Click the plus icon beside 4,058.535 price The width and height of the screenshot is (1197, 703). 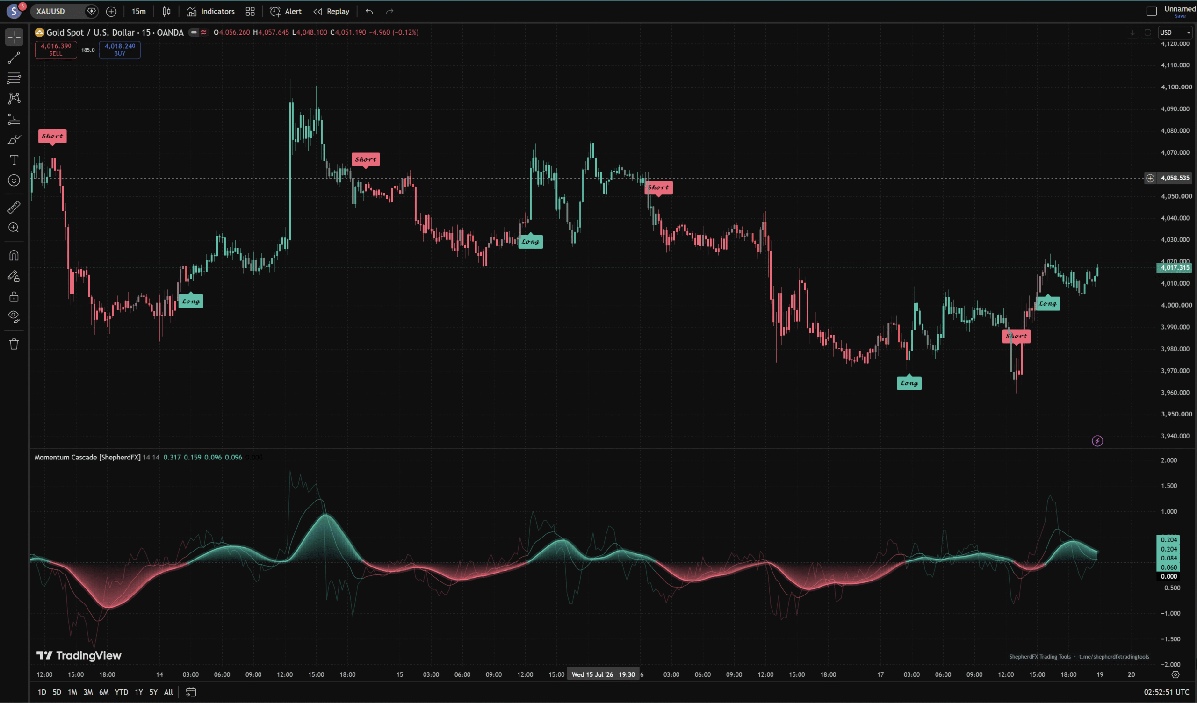[1150, 178]
